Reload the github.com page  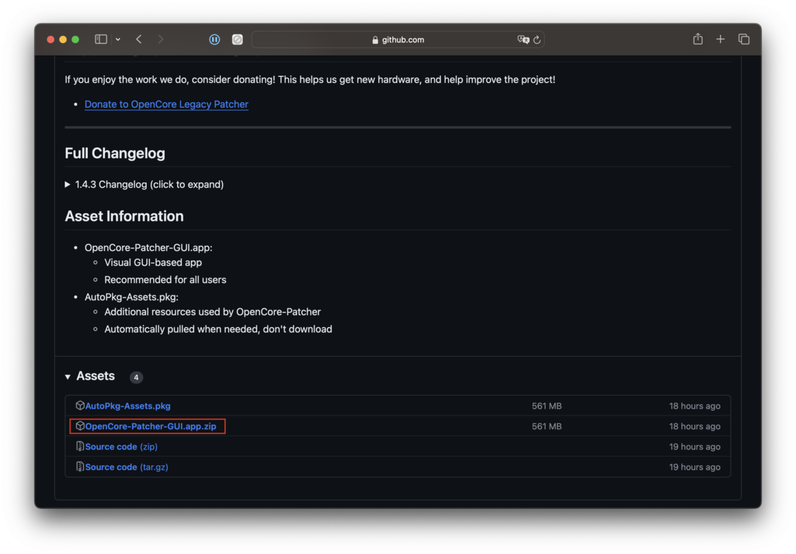(537, 40)
